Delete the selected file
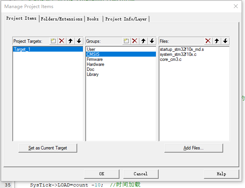Screen dimensions: 245x188 tap(208, 41)
